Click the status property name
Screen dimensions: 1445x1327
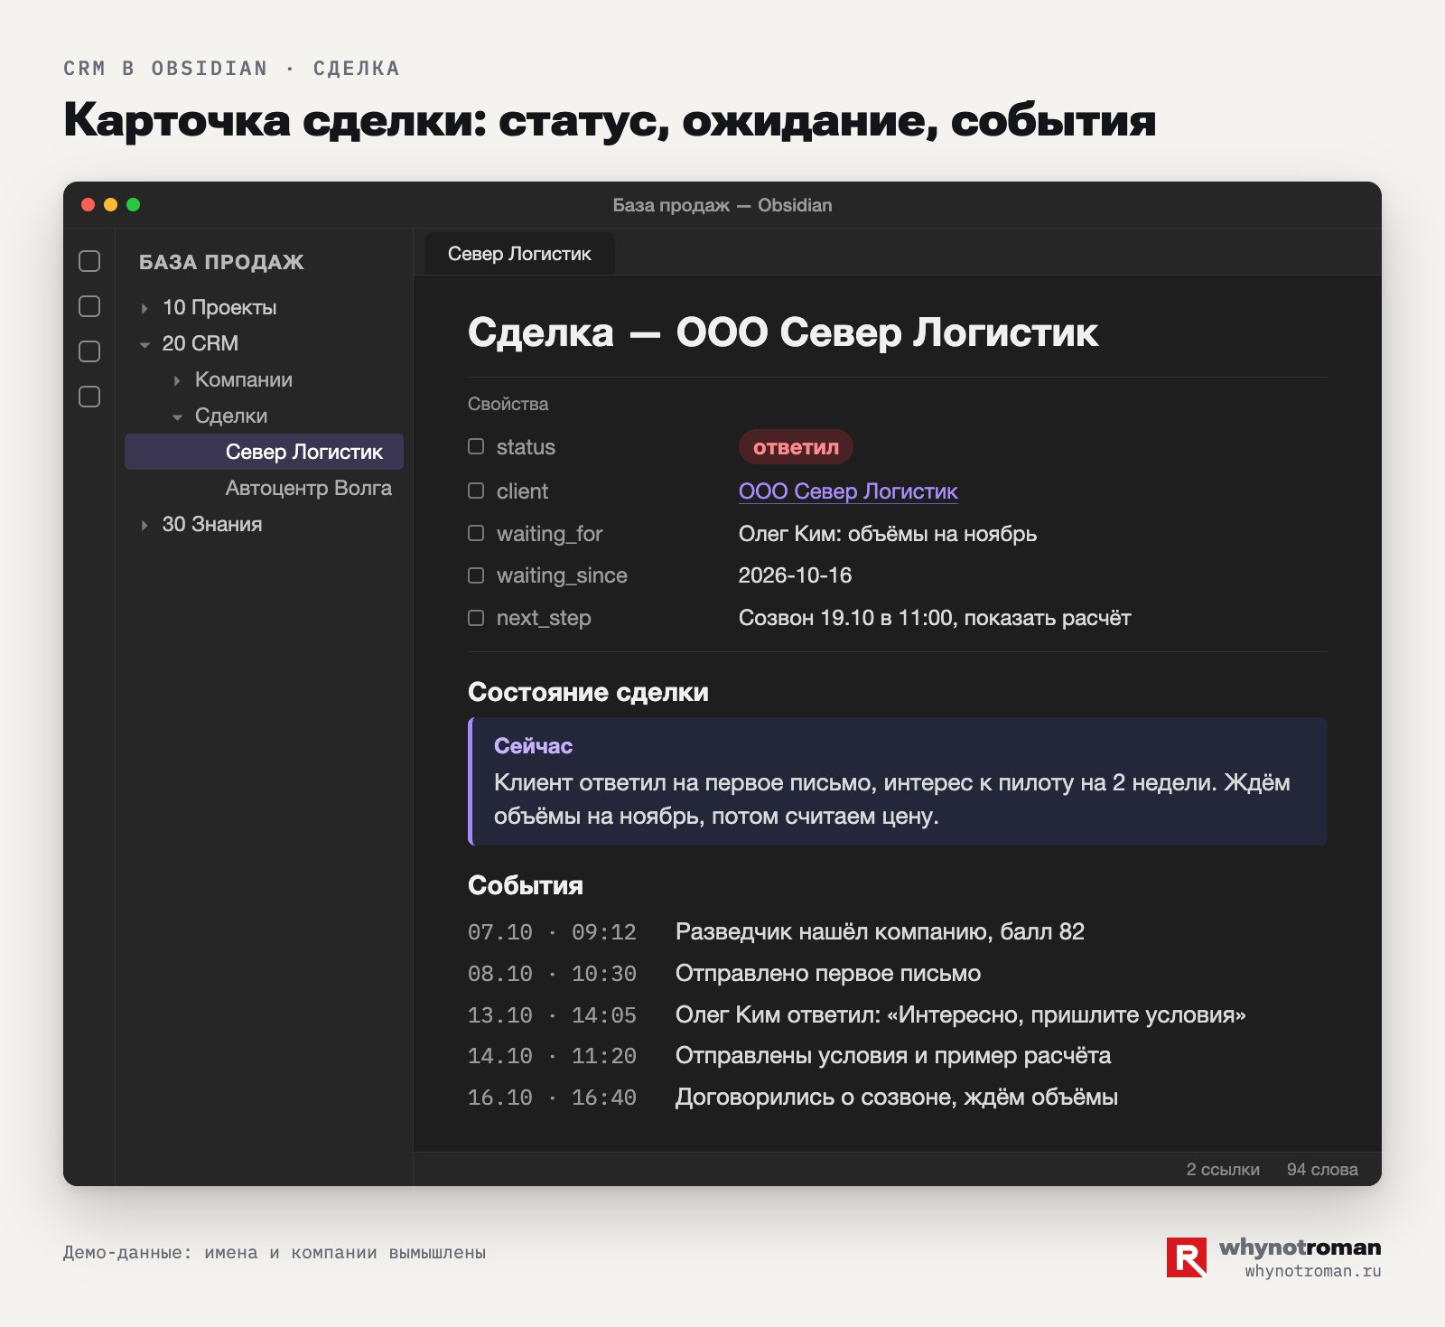(x=526, y=446)
